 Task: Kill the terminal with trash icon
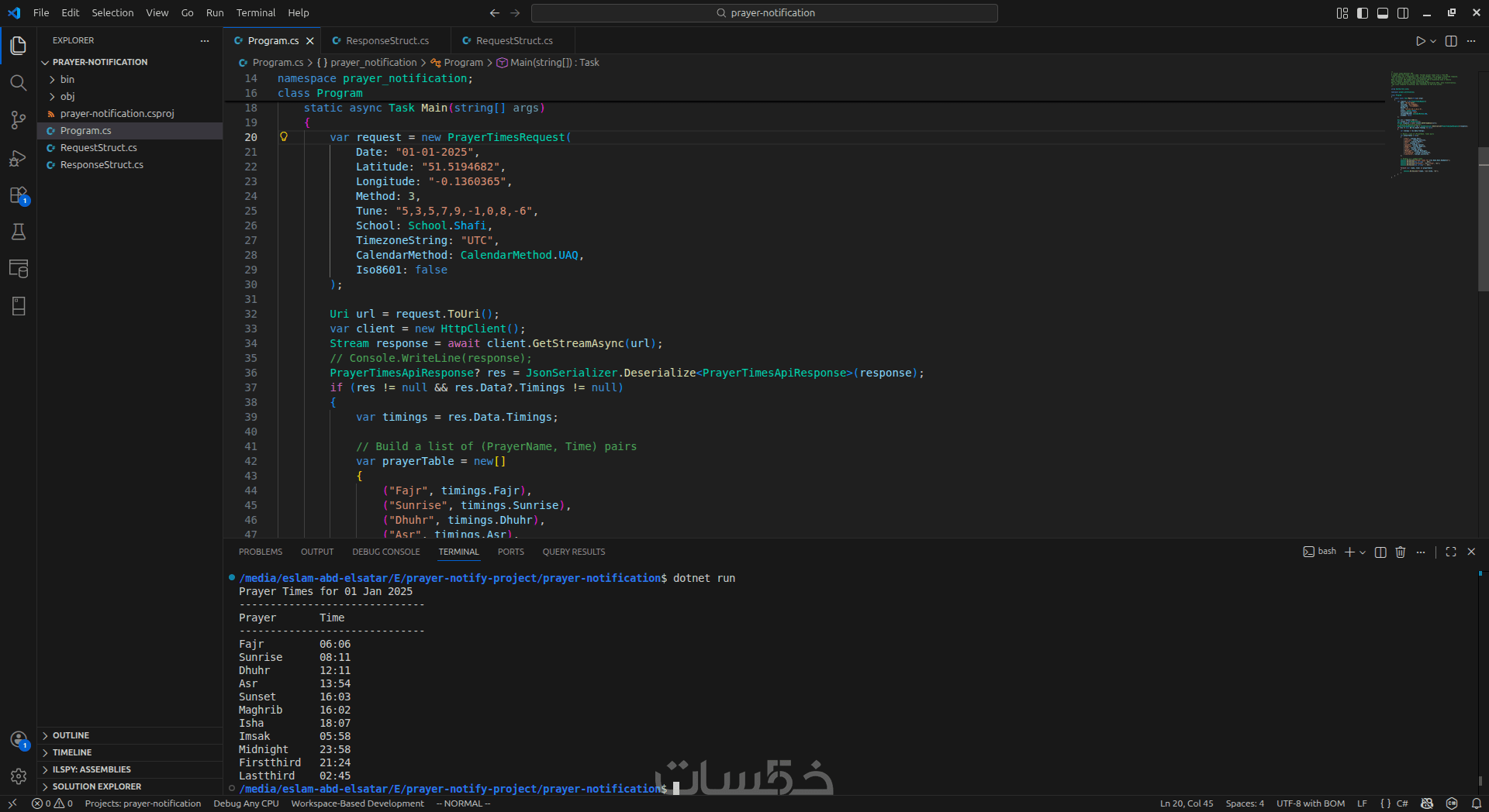pyautogui.click(x=1401, y=552)
